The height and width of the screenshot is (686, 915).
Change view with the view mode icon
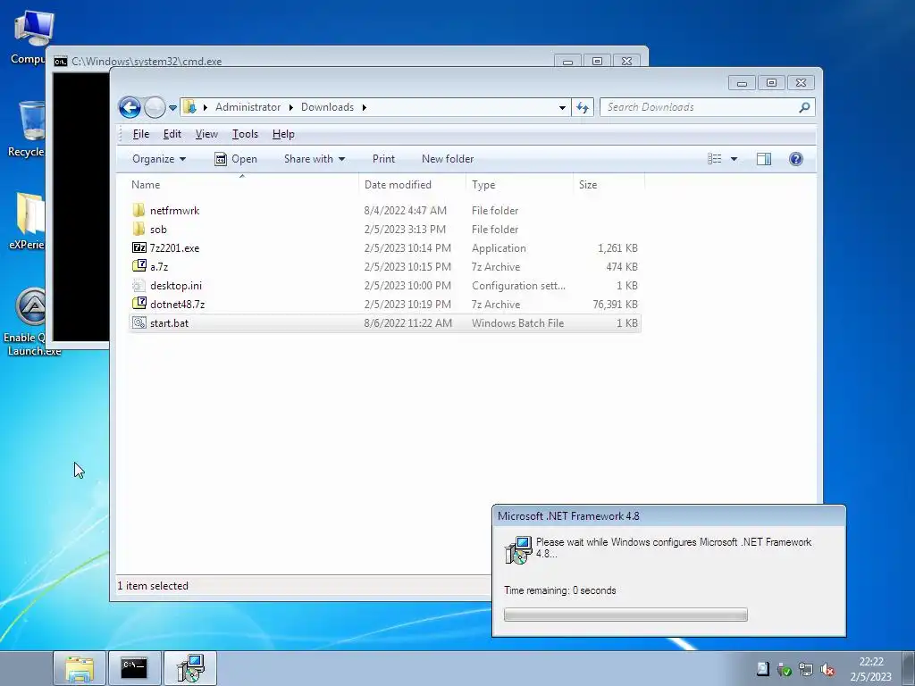714,159
